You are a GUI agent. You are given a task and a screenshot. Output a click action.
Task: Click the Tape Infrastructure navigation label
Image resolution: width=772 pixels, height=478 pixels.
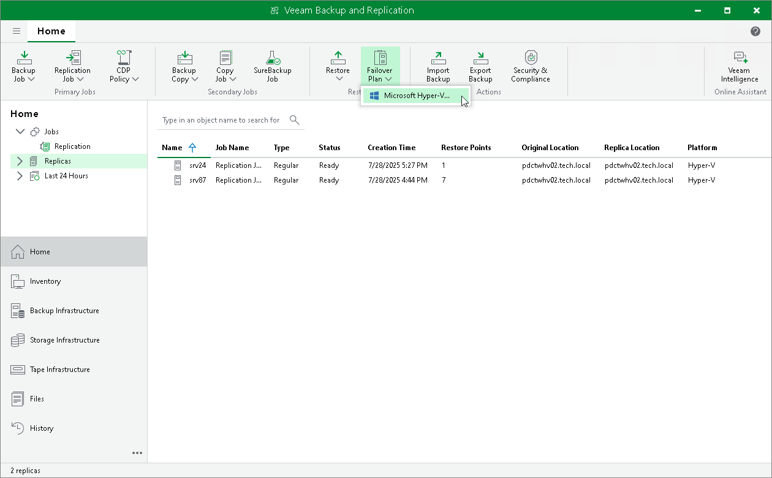pos(60,370)
